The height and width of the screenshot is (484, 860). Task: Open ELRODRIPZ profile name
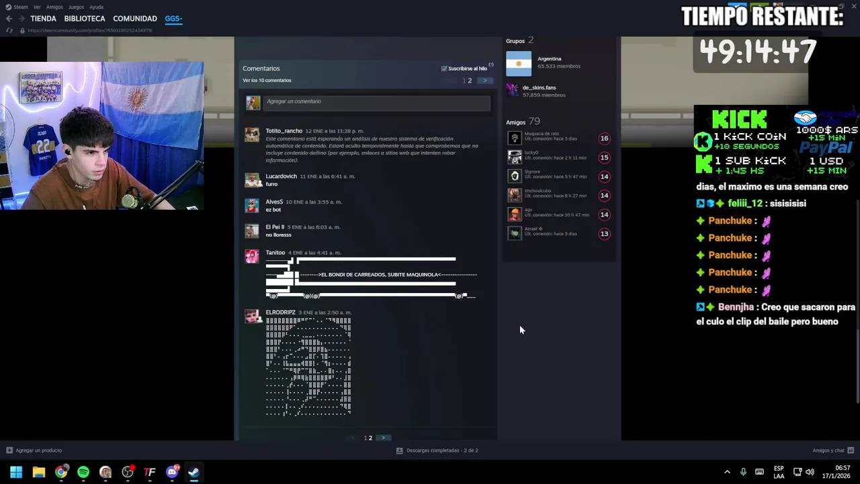280,313
